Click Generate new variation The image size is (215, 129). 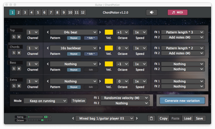click(182, 101)
